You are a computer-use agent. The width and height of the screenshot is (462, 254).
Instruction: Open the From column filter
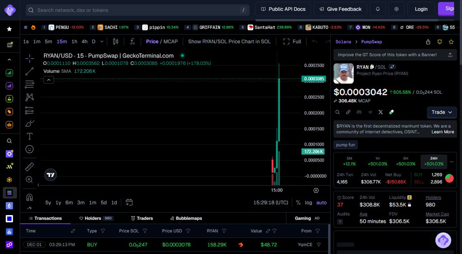(318, 231)
